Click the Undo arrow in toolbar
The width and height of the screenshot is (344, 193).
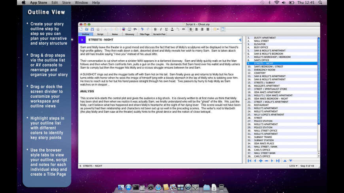[142, 29]
